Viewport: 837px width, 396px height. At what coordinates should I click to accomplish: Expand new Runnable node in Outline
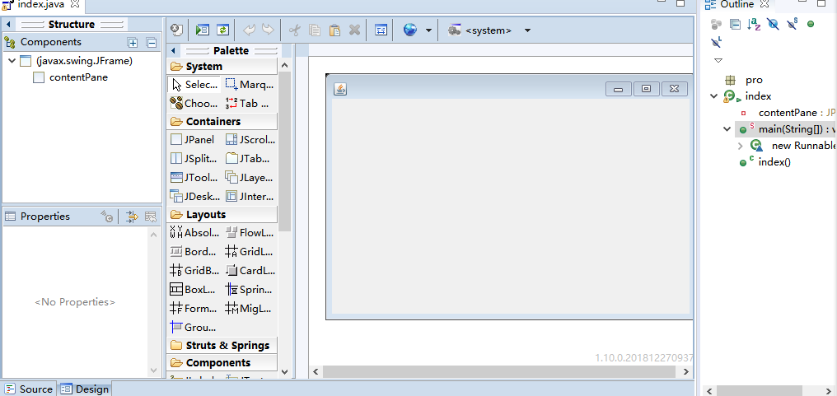tap(740, 146)
